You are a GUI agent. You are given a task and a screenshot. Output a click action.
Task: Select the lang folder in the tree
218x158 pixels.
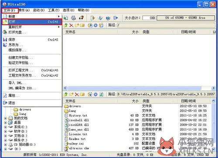coord(20,114)
